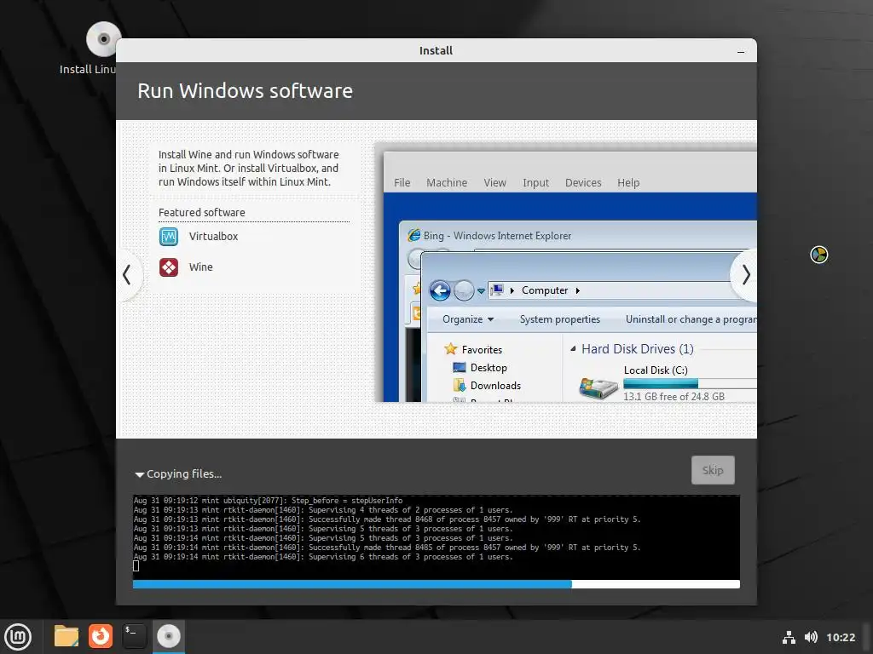This screenshot has height=654, width=873.
Task: Click the Wine label text
Action: tap(200, 267)
